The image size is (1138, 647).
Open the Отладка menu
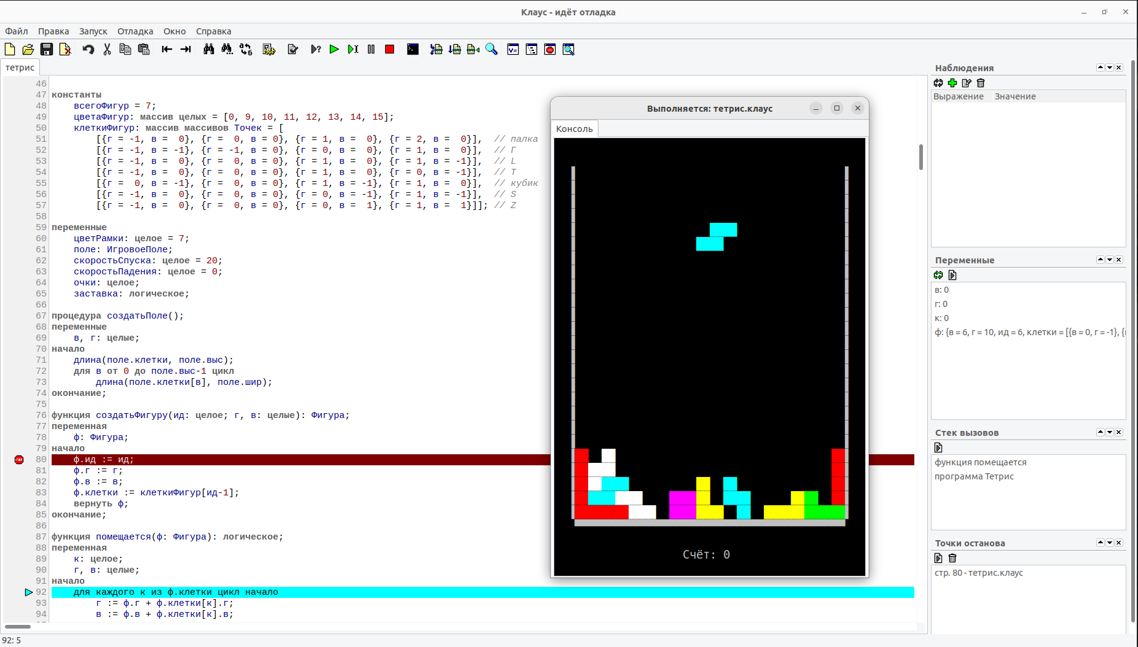pos(135,31)
